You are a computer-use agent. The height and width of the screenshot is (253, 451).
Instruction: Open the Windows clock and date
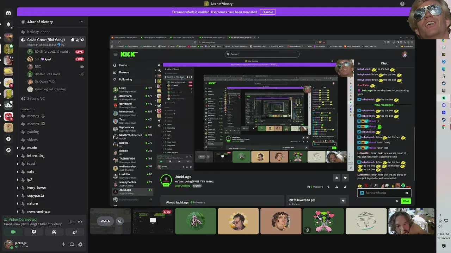click(444, 236)
